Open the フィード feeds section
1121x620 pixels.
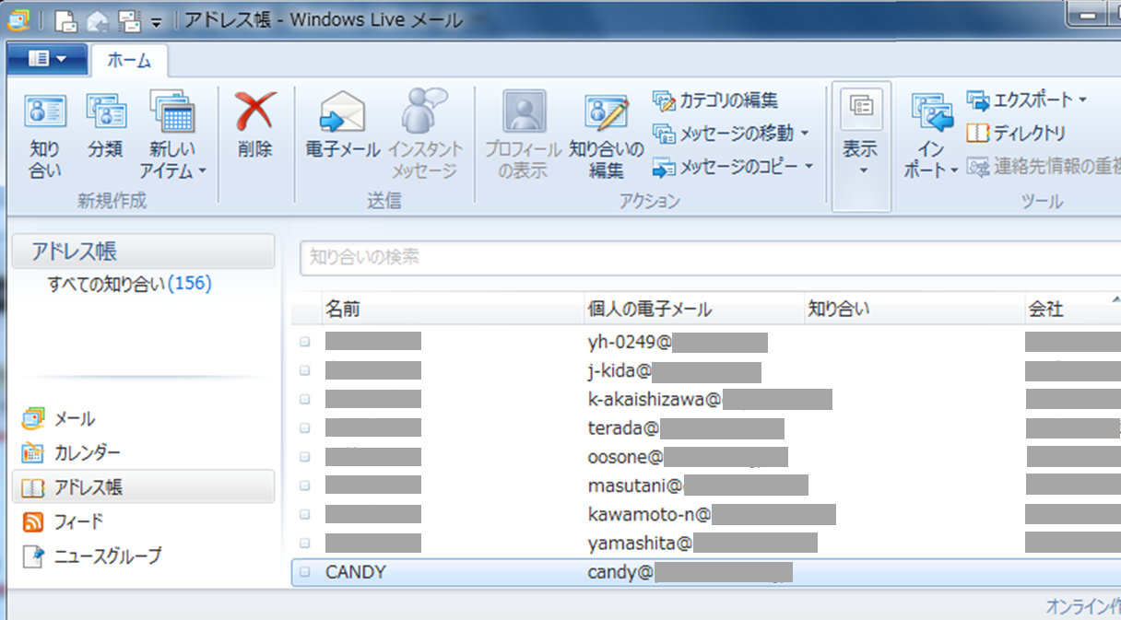click(x=78, y=522)
